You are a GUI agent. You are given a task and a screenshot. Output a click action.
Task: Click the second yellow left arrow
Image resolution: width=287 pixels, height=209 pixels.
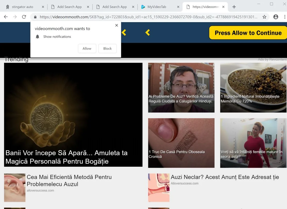click(147, 33)
